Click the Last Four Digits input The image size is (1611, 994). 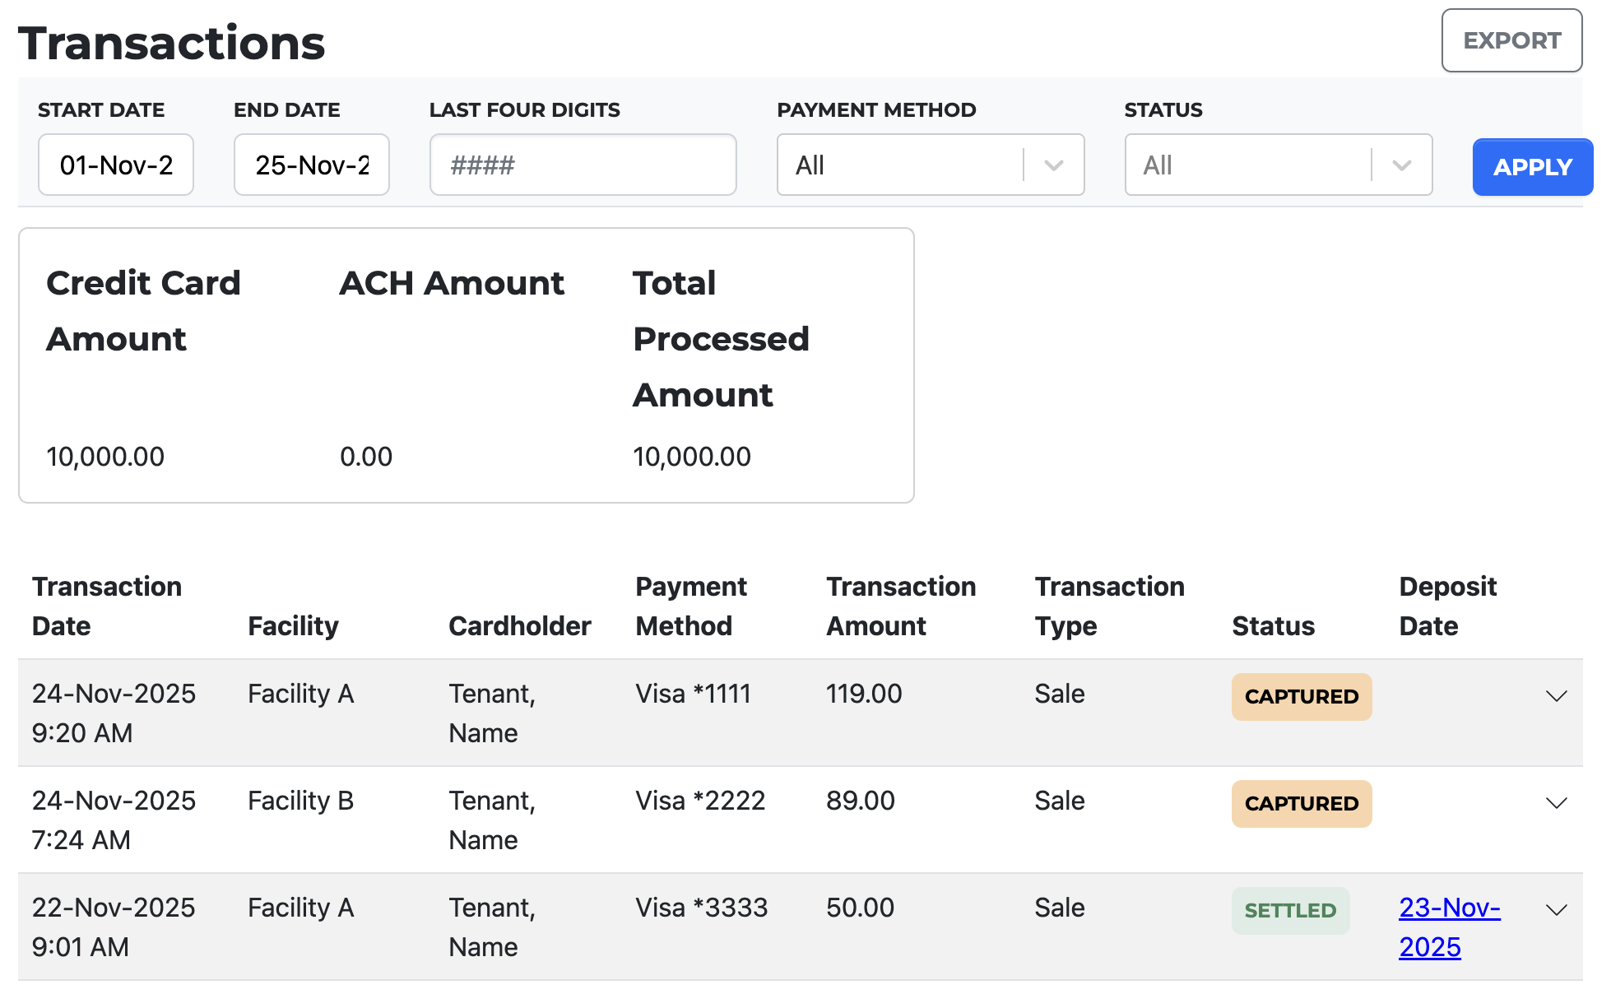pyautogui.click(x=583, y=165)
